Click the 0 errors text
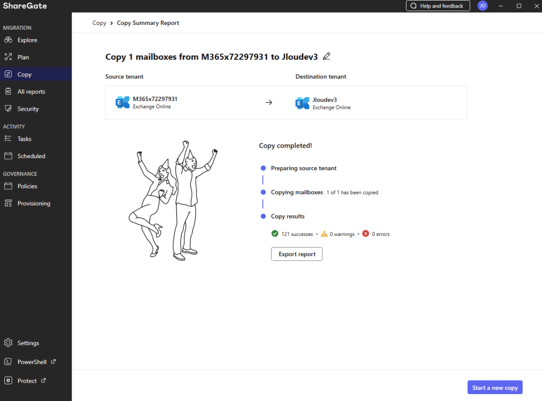 point(381,234)
